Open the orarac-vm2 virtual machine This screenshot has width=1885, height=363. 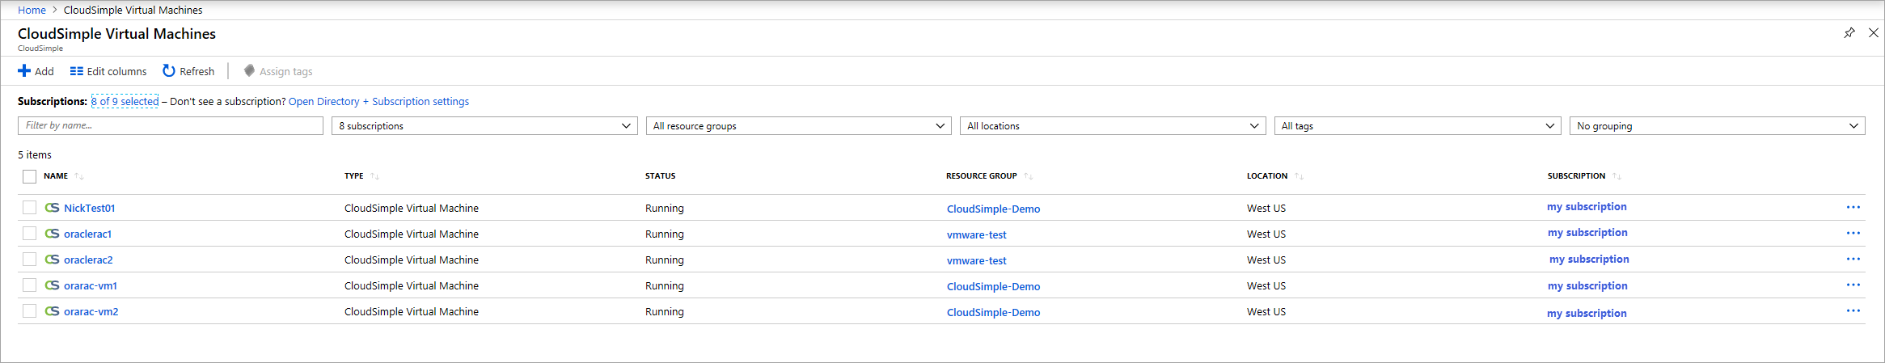click(x=91, y=311)
